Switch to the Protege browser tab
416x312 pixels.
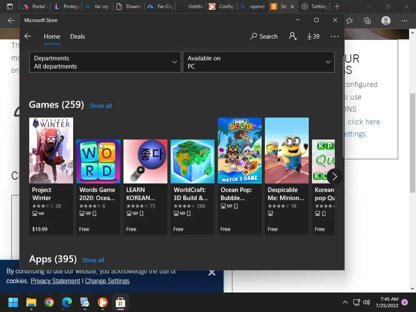[x=67, y=6]
